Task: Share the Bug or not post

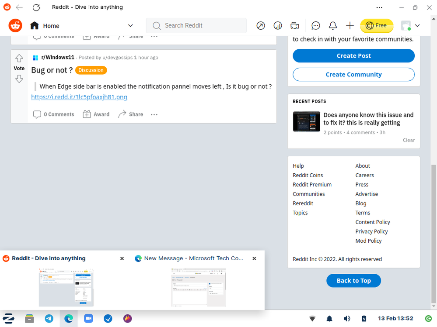Action: [130, 114]
